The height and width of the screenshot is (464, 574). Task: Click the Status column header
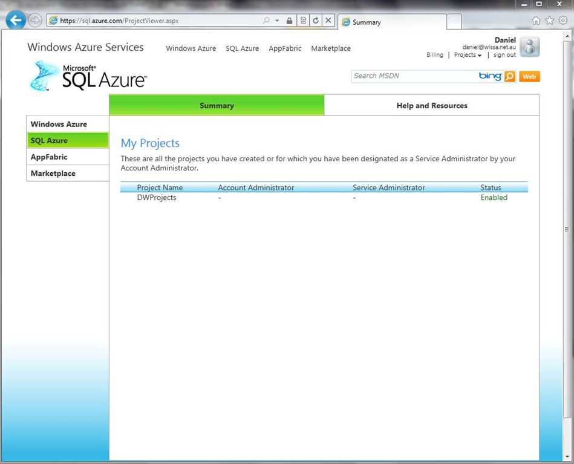491,187
